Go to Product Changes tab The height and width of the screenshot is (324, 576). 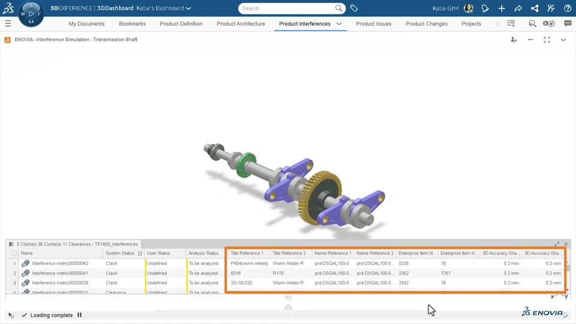click(427, 24)
